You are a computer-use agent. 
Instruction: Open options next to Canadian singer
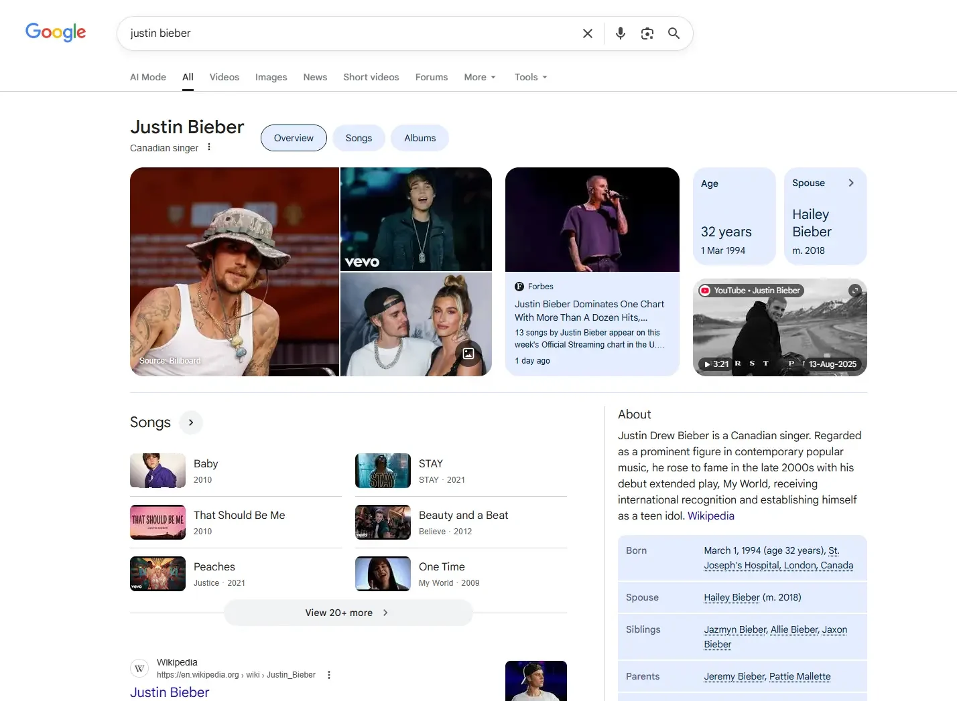pos(209,147)
